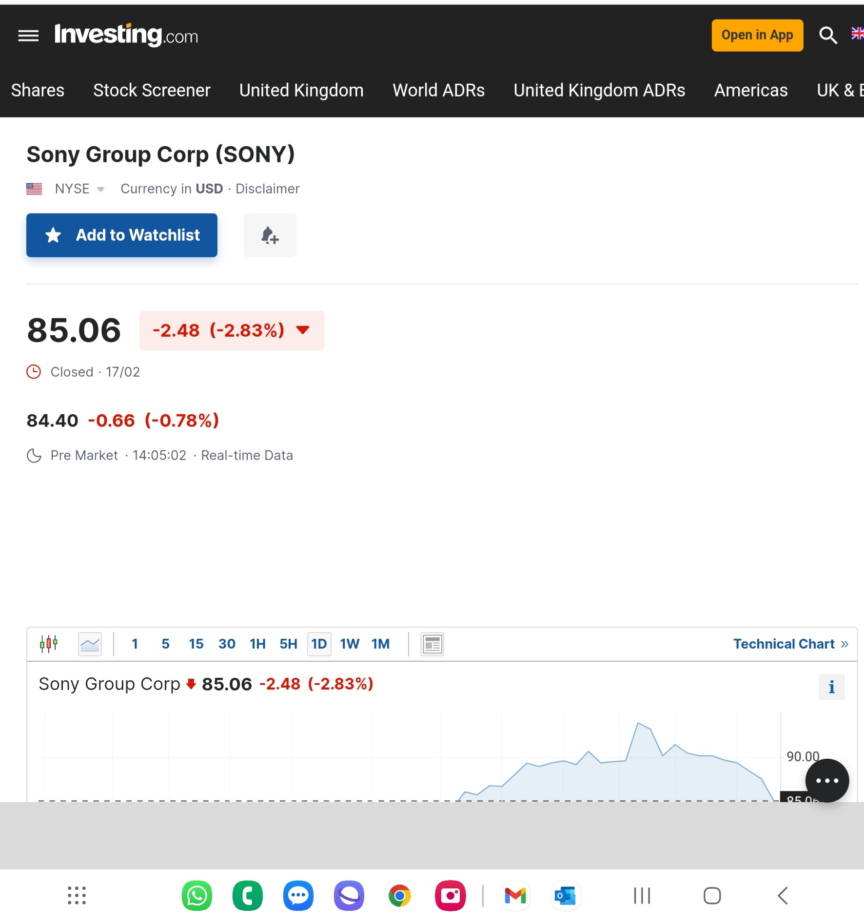Launch WhatsApp from the taskbar
This screenshot has height=922, width=864.
[x=197, y=895]
